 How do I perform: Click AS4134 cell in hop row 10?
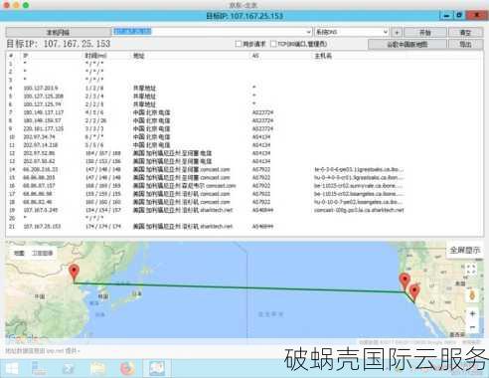[261, 137]
